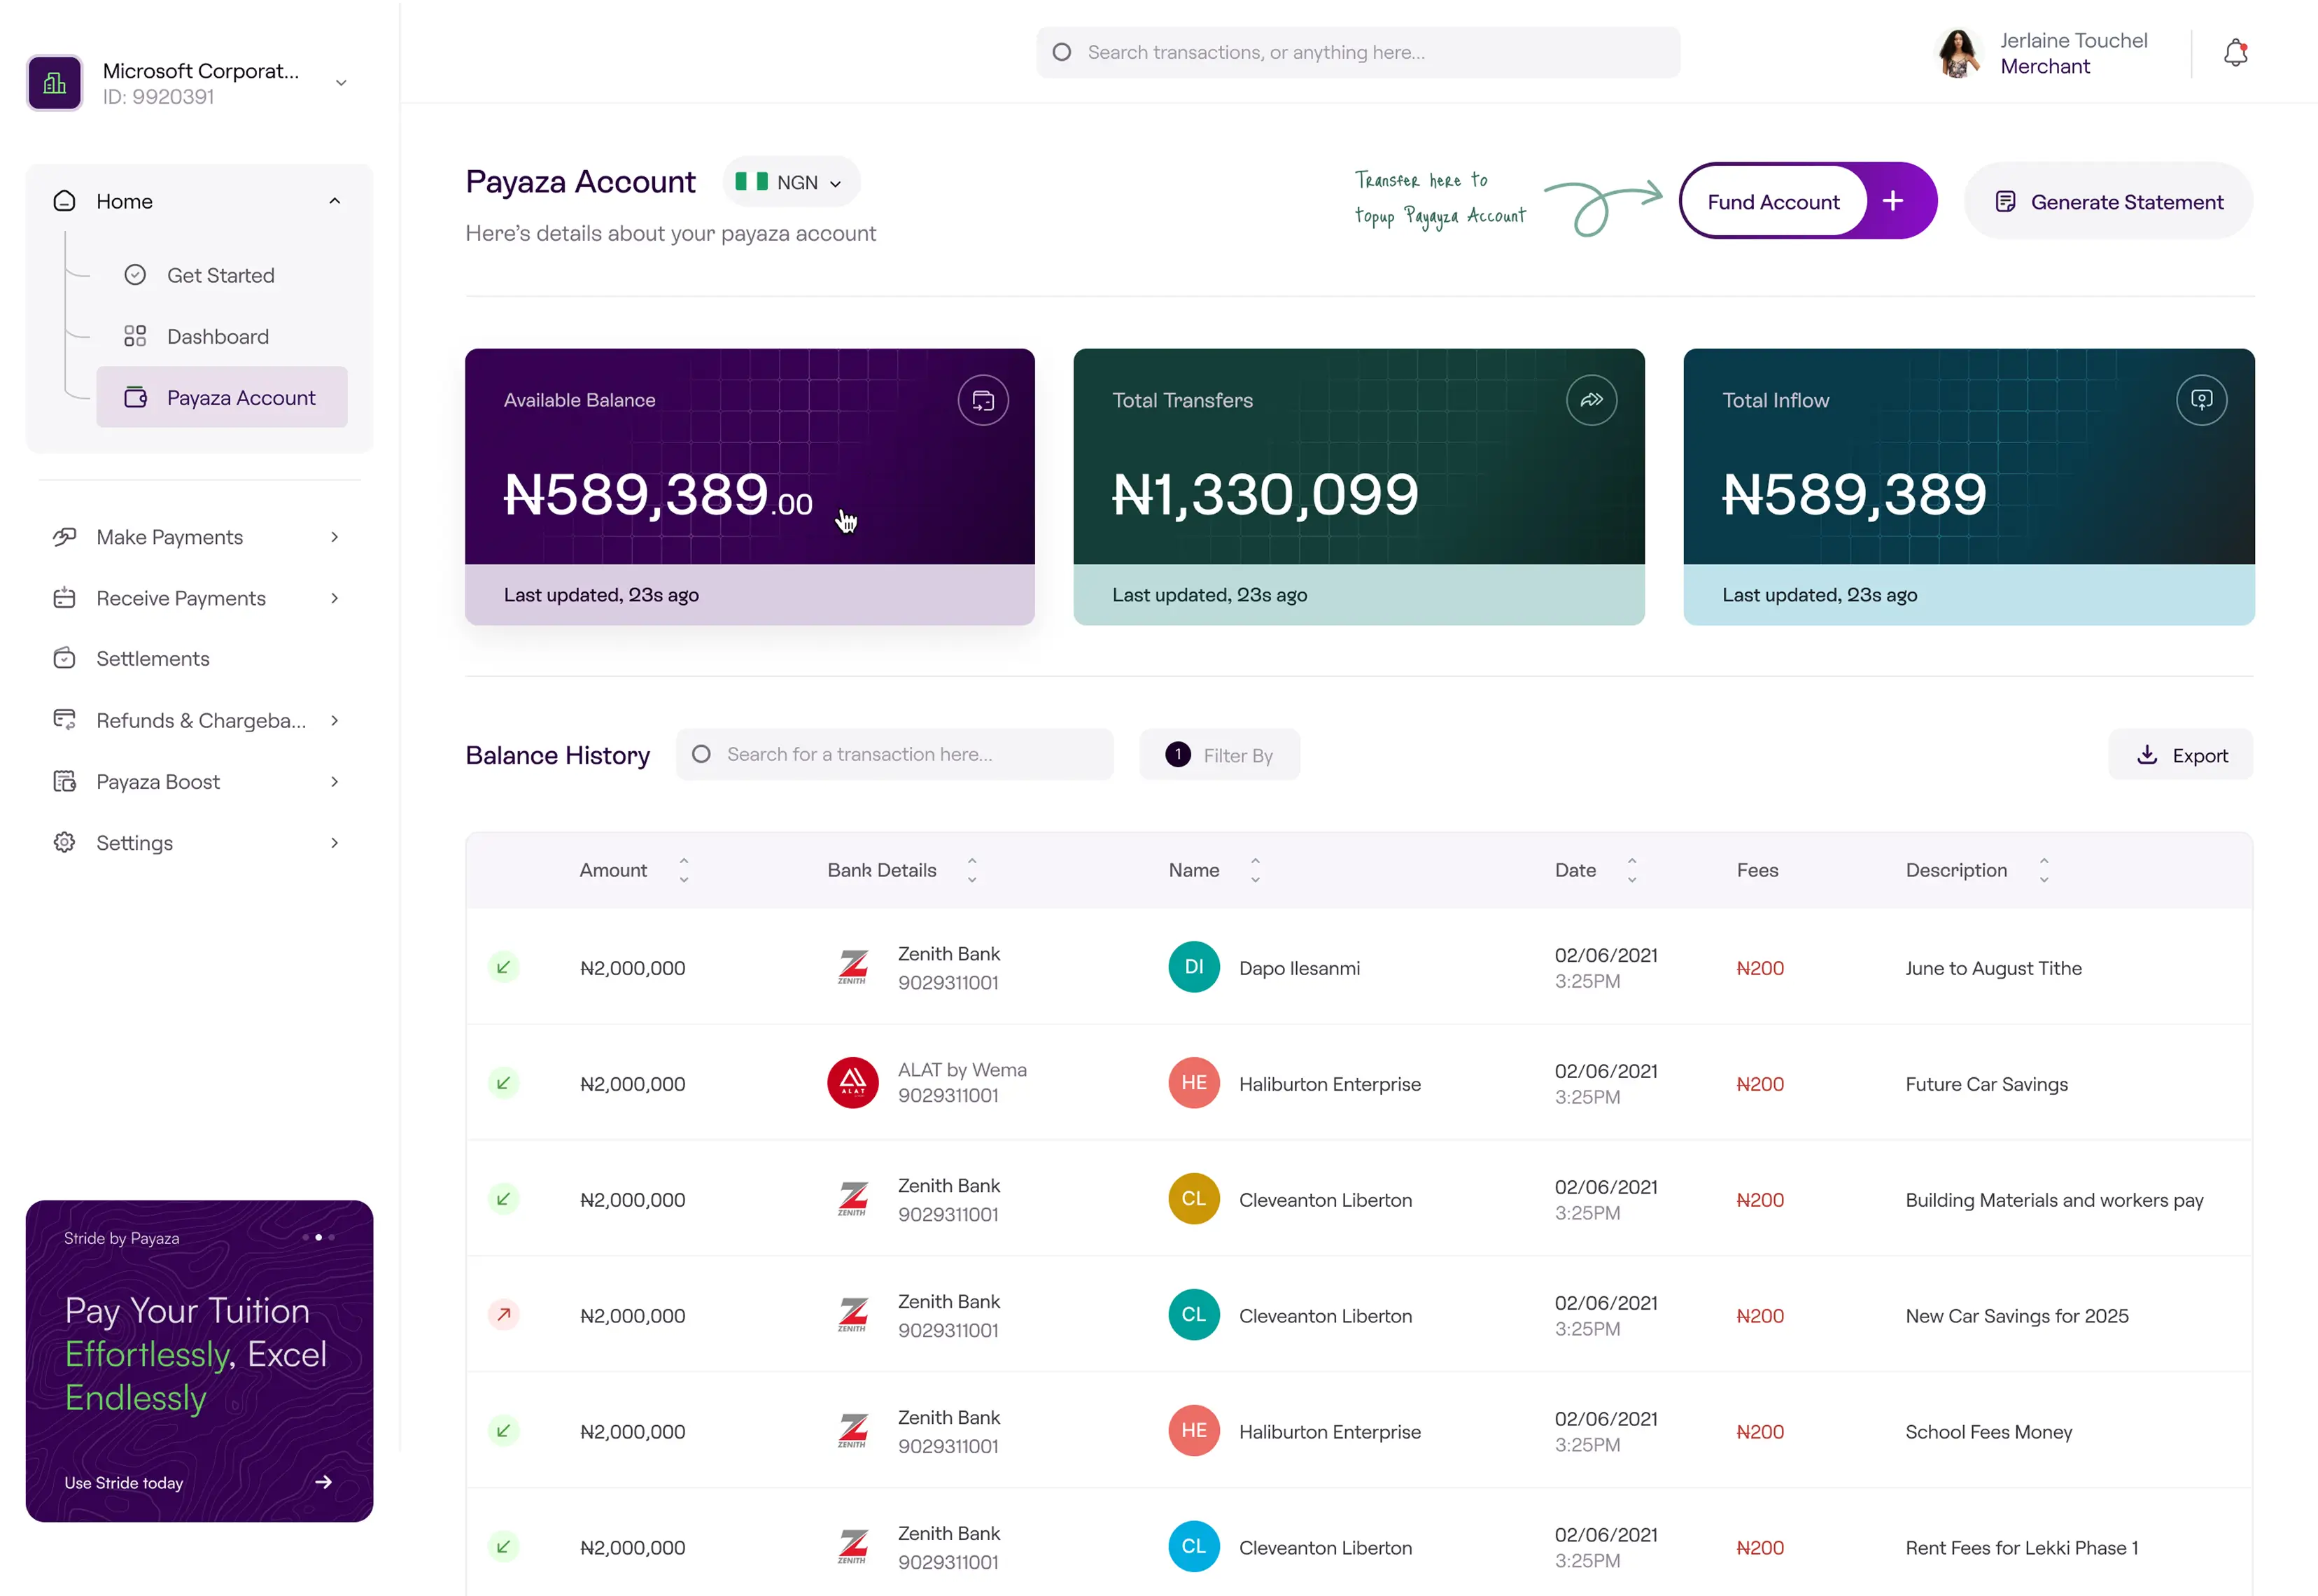This screenshot has height=1596, width=2318.
Task: Click the Balance History search field
Action: coord(894,755)
